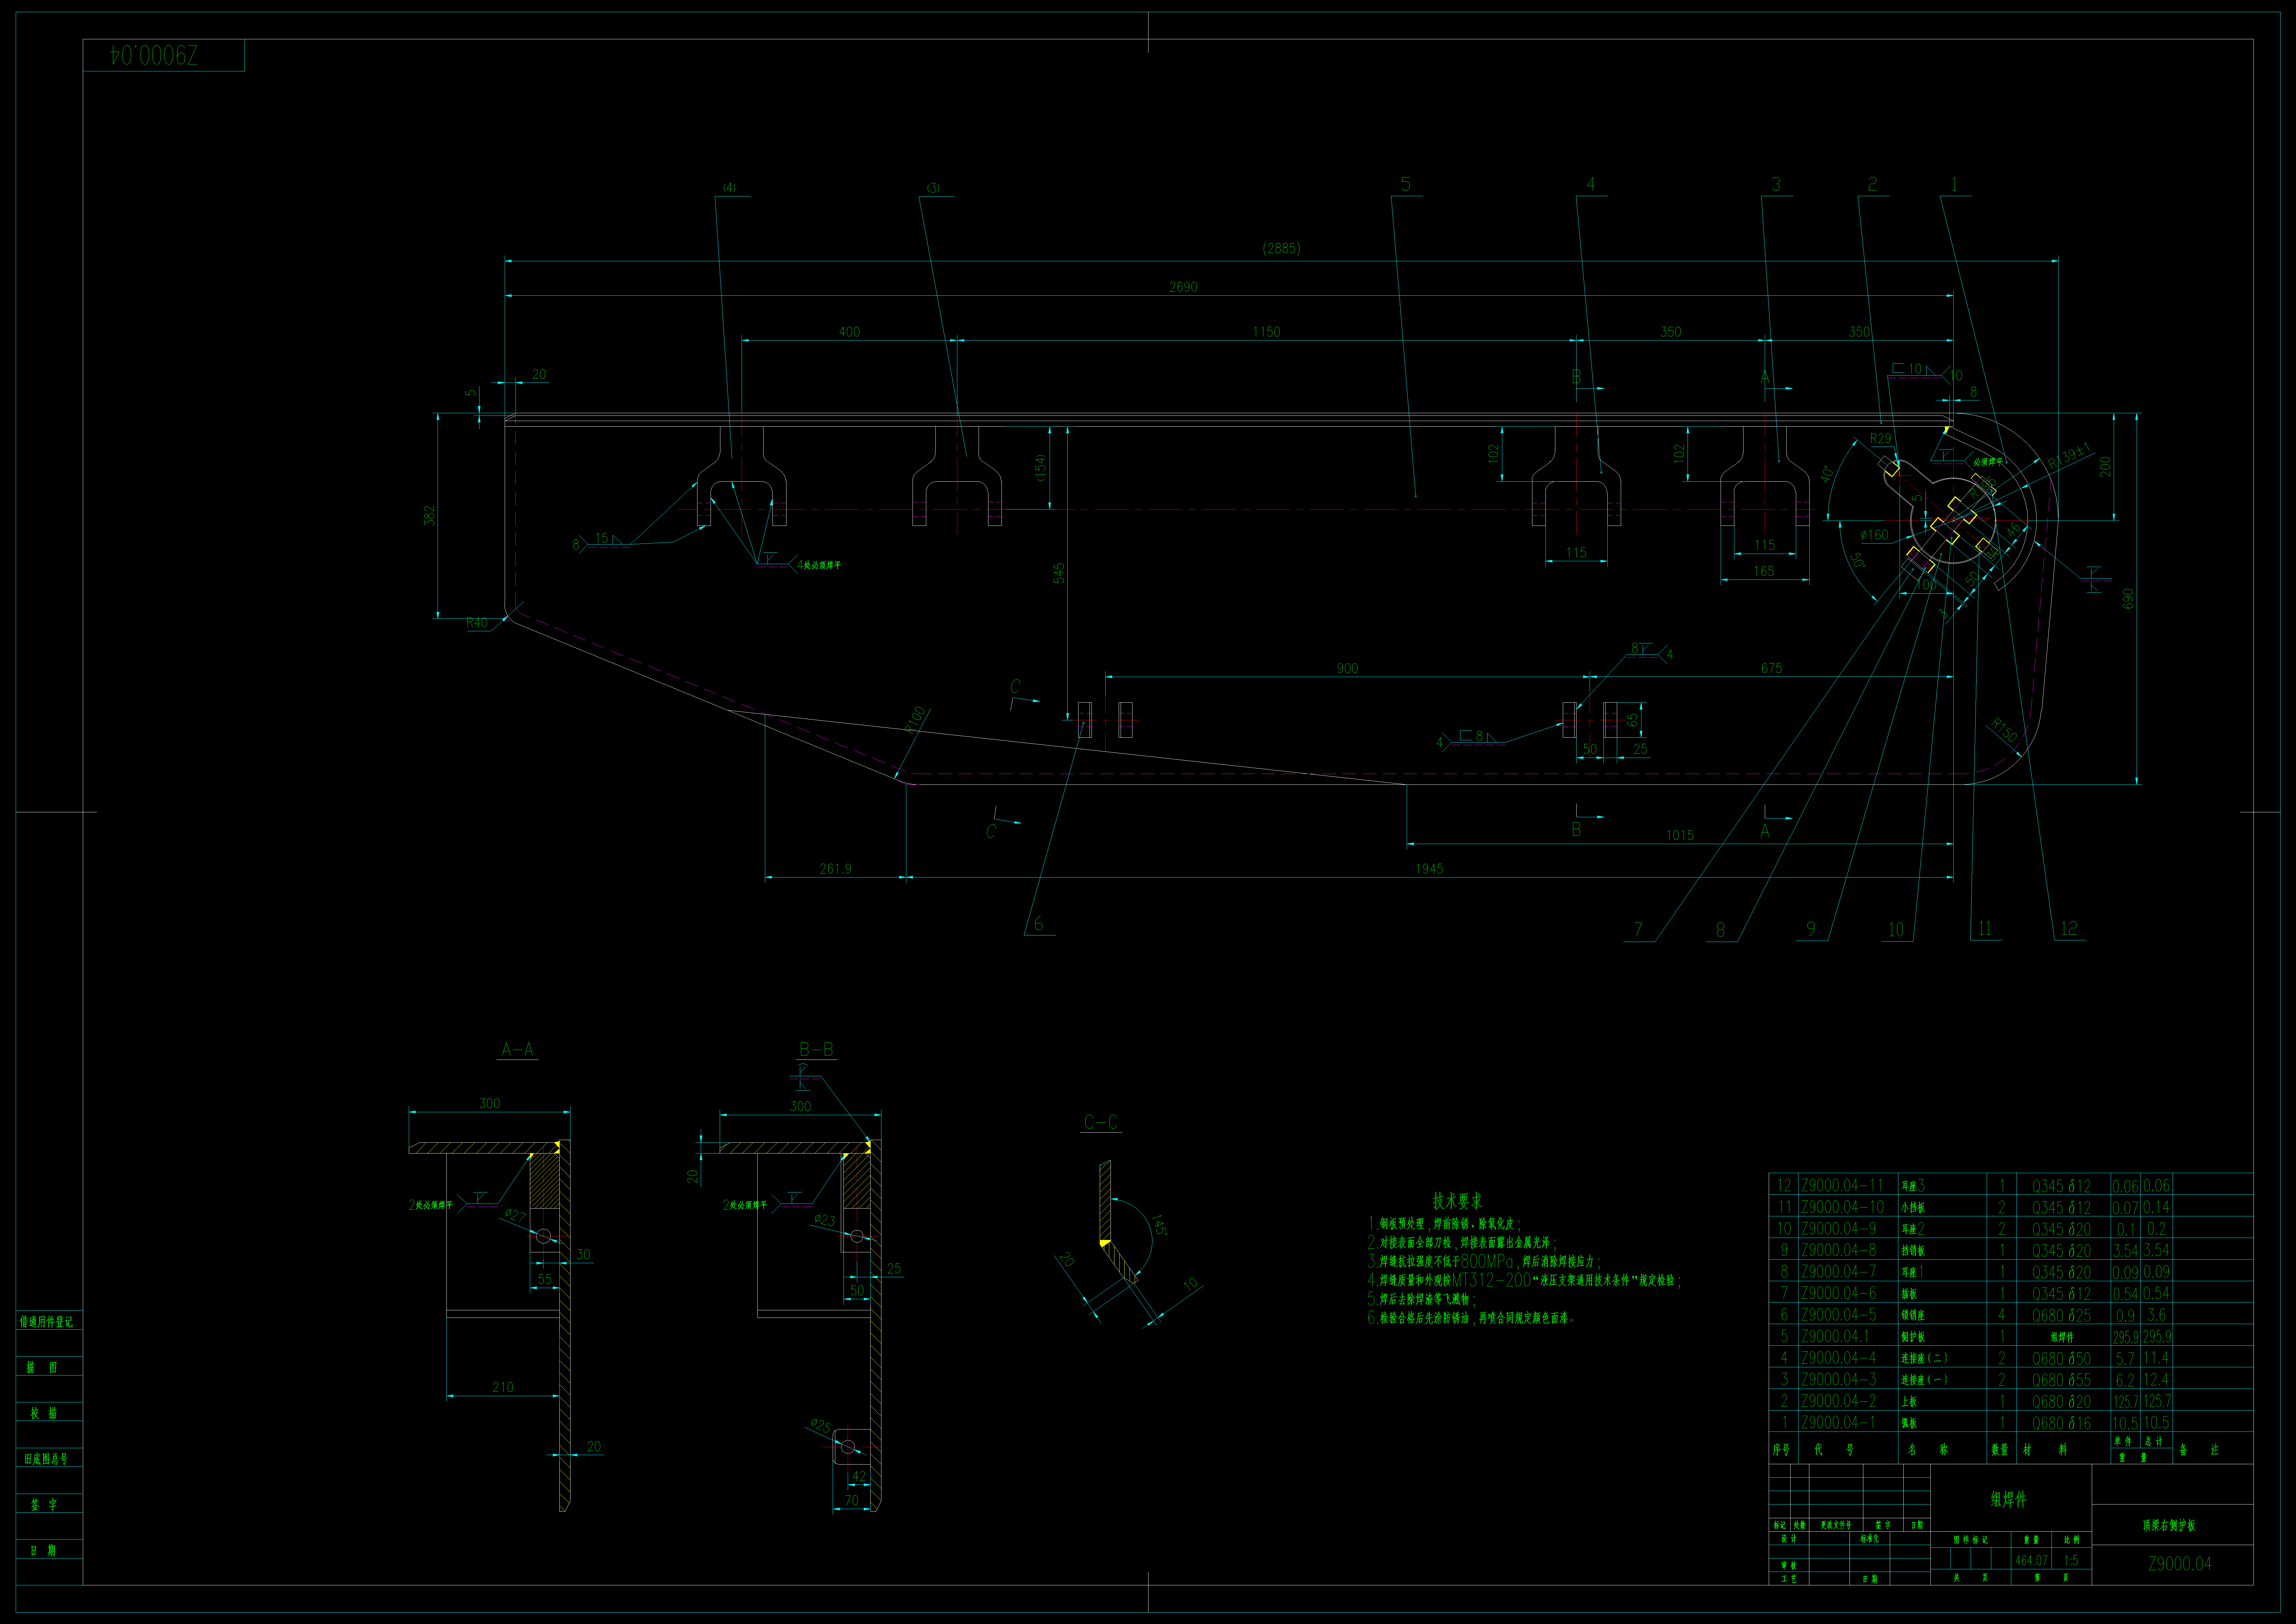The width and height of the screenshot is (2296, 1624).
Task: Select requirement 6 about "防锈油"
Action: [1471, 1319]
